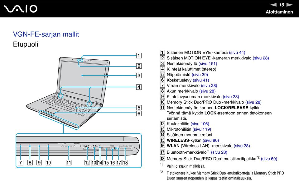Screen dimensions: 299x181
Task: Open the (sivu 28) link for Memory Stick Duo/PRO Duo -merkkivalo
Action: point(253,102)
